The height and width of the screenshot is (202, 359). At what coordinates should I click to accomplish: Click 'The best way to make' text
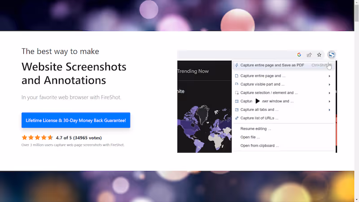pyautogui.click(x=60, y=51)
